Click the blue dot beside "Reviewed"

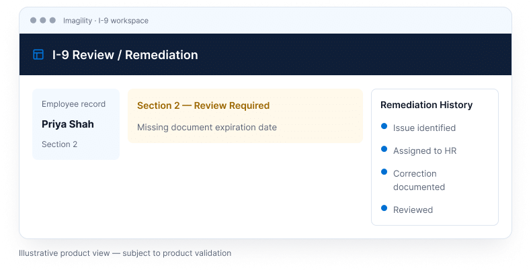point(384,208)
